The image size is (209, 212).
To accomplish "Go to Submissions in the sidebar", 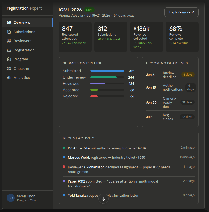I will tap(27, 32).
